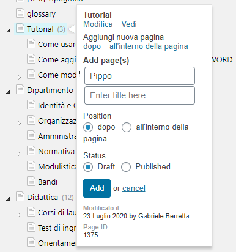Select the Draft status radio button

(x=88, y=167)
